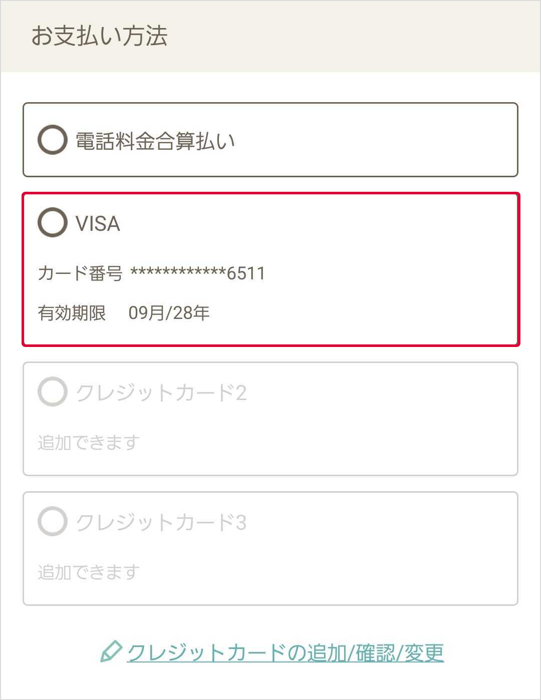Open クレジットカードの追加/確認/変更 link
This screenshot has width=541, height=700.
(x=285, y=652)
